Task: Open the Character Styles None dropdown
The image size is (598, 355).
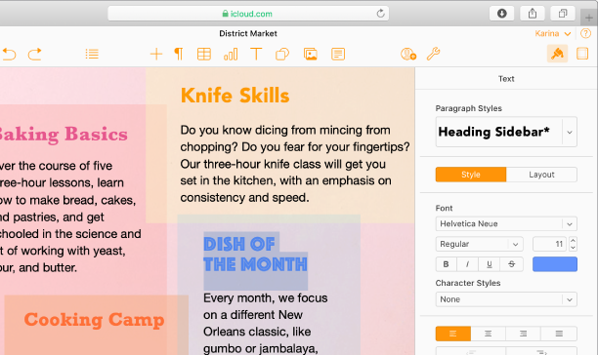Action: [506, 299]
